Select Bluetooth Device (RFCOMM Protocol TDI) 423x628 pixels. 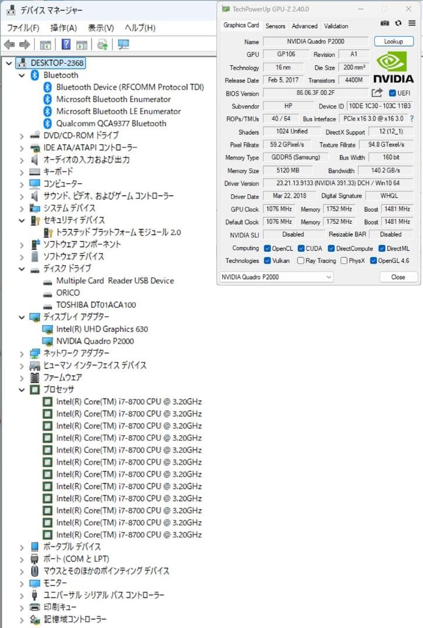[130, 87]
